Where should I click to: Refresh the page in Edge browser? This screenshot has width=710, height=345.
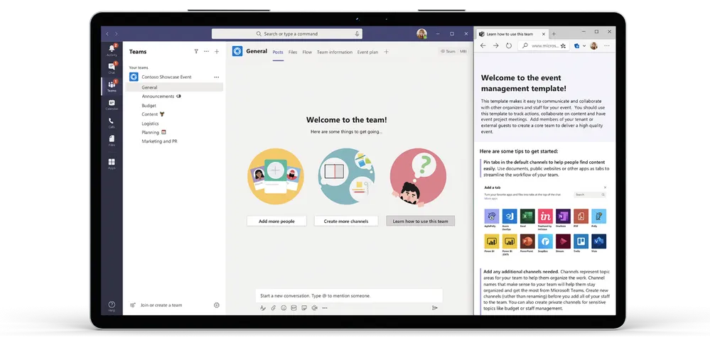[508, 45]
